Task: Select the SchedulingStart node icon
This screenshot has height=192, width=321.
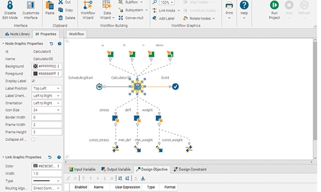Action: tap(99, 87)
